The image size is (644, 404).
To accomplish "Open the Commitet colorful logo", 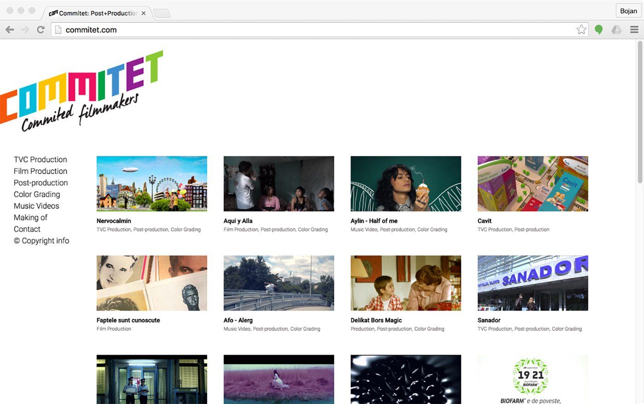I will pyautogui.click(x=81, y=91).
